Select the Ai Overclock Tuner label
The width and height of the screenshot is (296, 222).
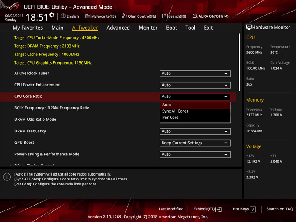[x=32, y=73]
